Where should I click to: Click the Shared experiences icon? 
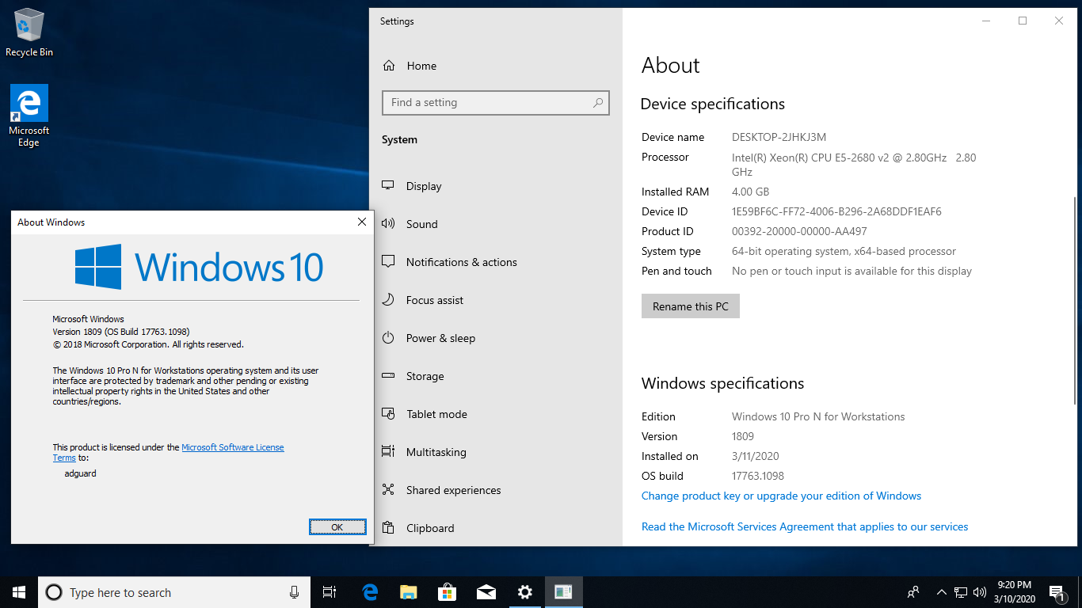click(x=388, y=490)
